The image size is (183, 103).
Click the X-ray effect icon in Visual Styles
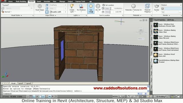(3, 8)
